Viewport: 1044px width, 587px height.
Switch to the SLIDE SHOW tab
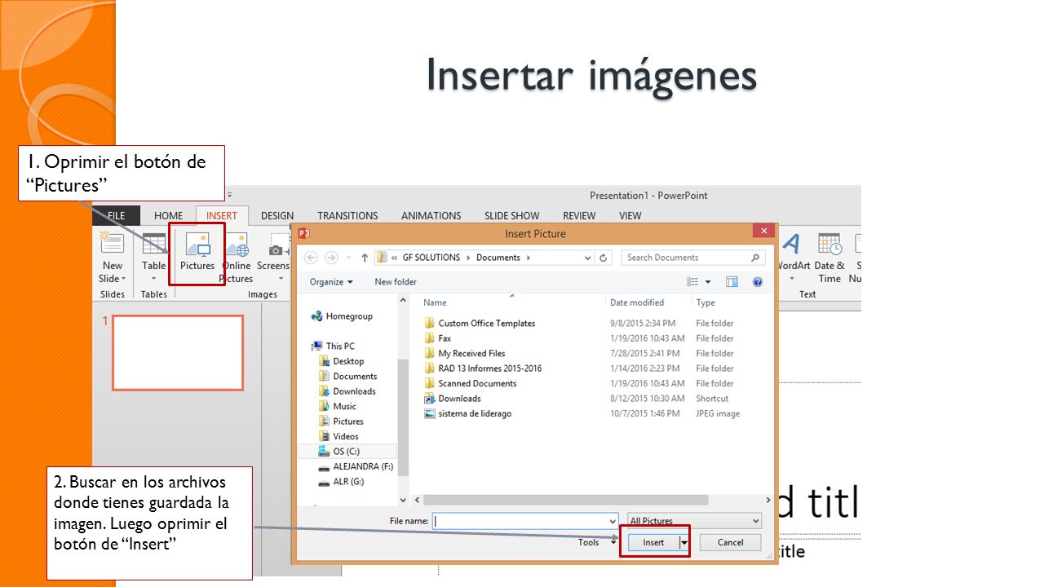pos(511,216)
